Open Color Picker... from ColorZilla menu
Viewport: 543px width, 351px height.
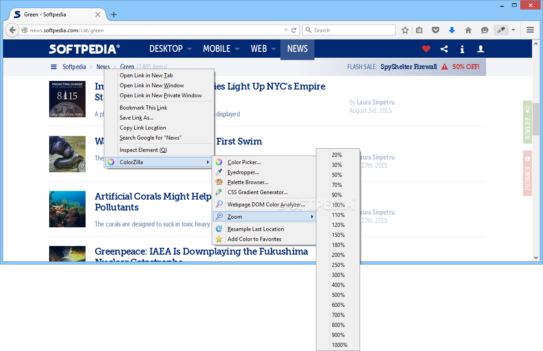coord(264,162)
